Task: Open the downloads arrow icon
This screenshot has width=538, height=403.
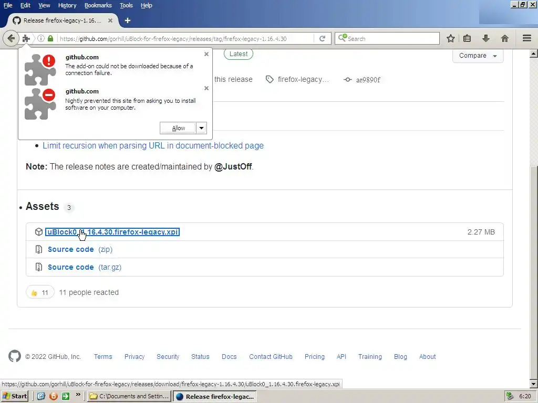Action: pyautogui.click(x=485, y=38)
